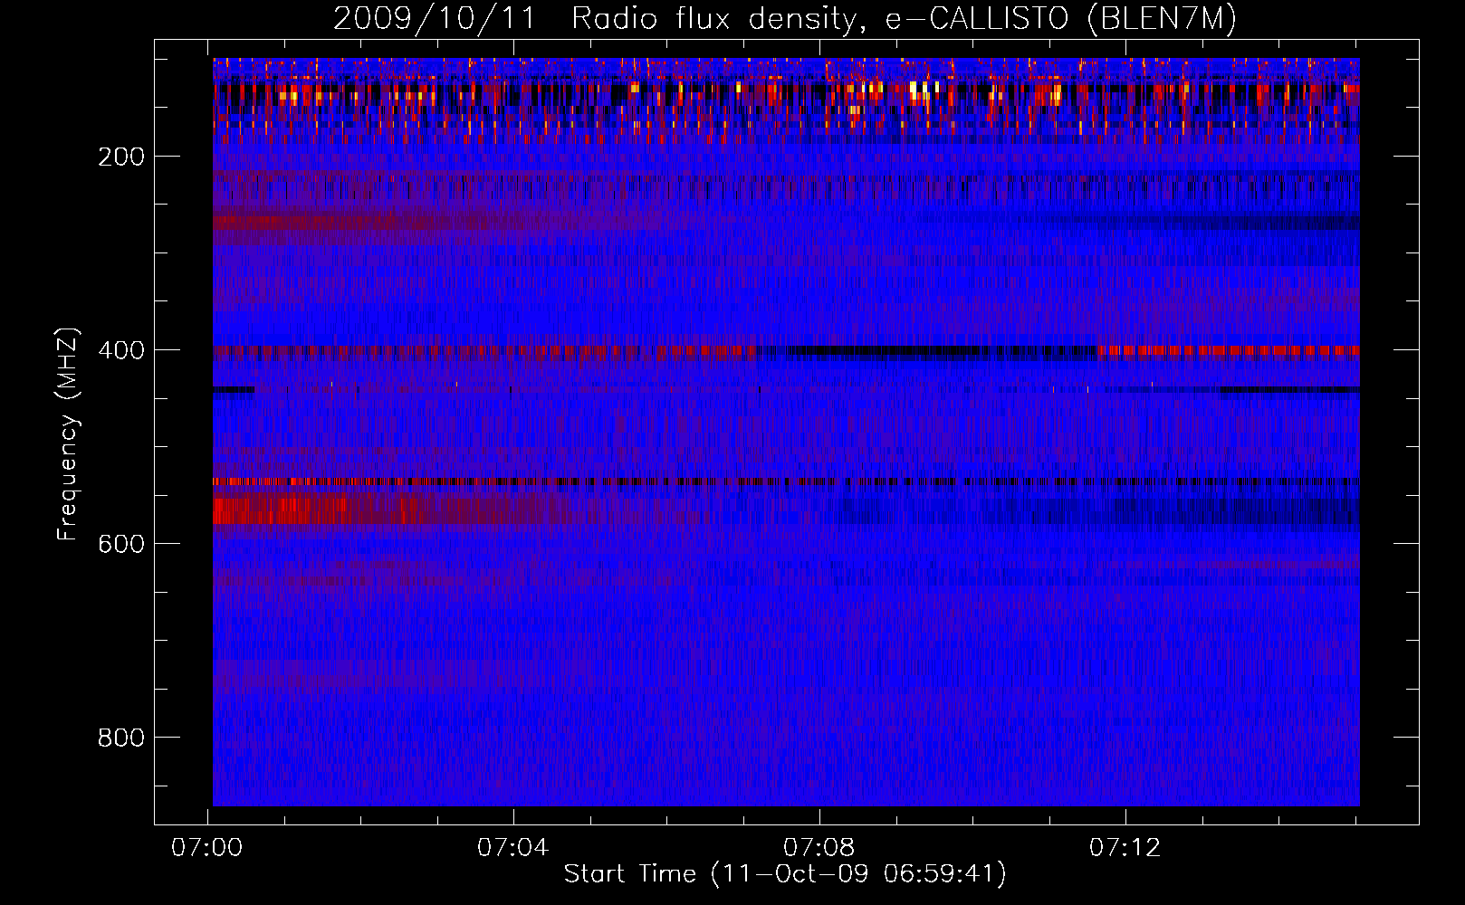Screen dimensions: 1465x905
Task: Click the 800 frequency tick label
Action: (x=121, y=738)
